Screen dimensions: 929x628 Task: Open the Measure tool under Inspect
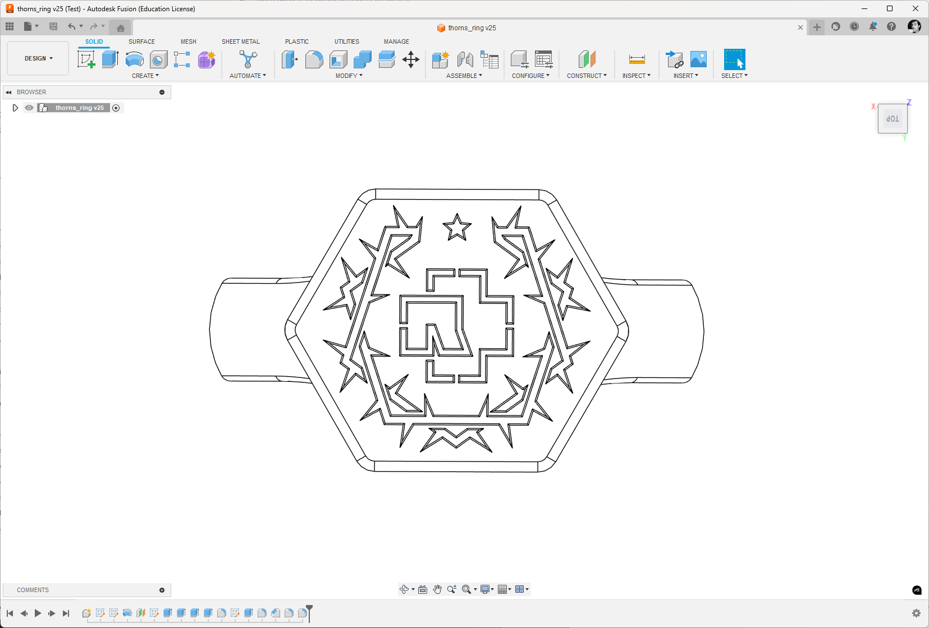click(637, 59)
